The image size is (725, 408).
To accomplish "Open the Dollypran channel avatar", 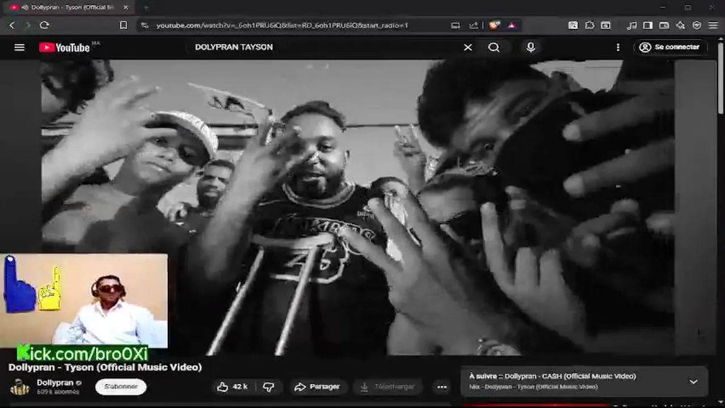I will [x=20, y=387].
